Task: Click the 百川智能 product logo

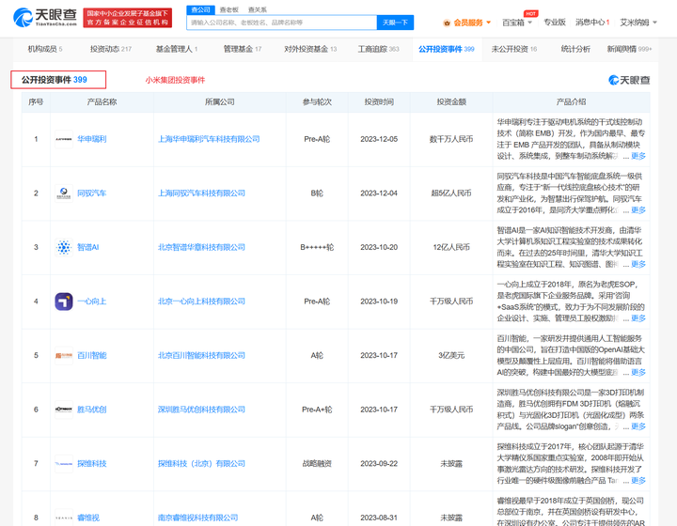Action: [64, 356]
